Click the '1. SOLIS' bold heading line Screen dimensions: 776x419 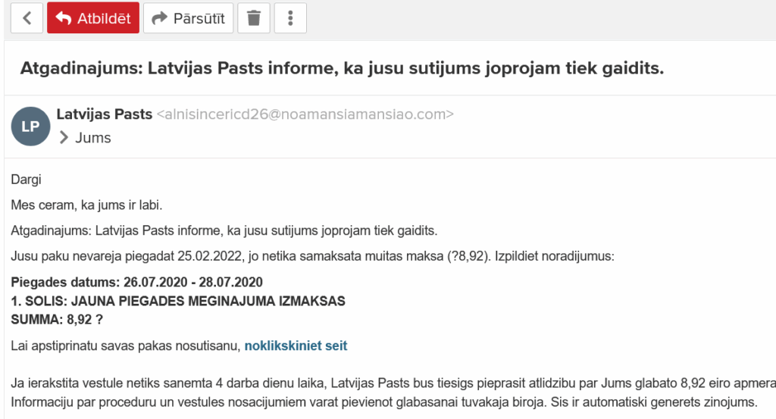point(178,301)
